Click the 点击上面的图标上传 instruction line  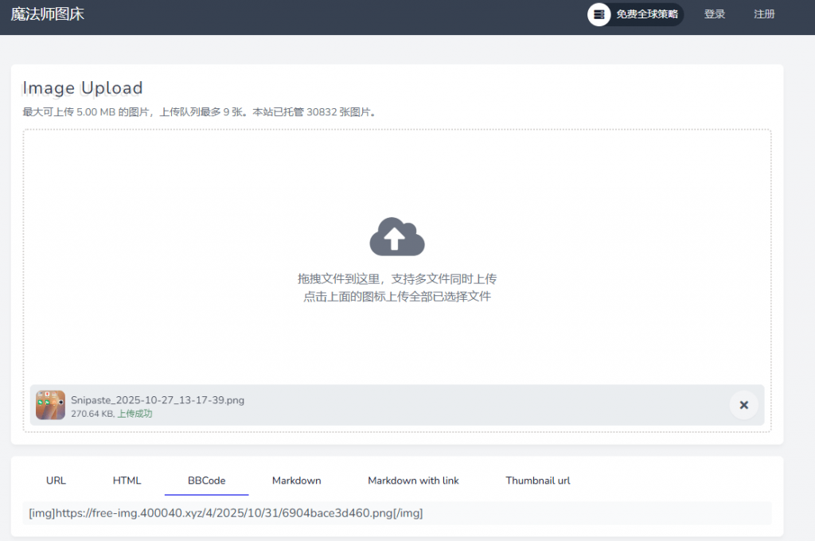point(397,297)
